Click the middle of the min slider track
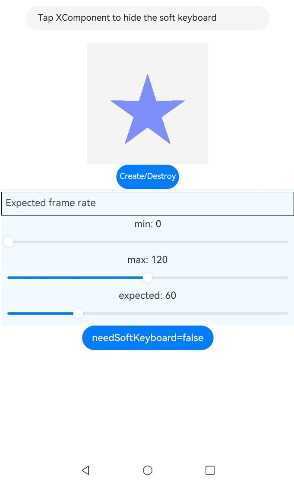Screen dimensions: 294x485 (x=148, y=242)
